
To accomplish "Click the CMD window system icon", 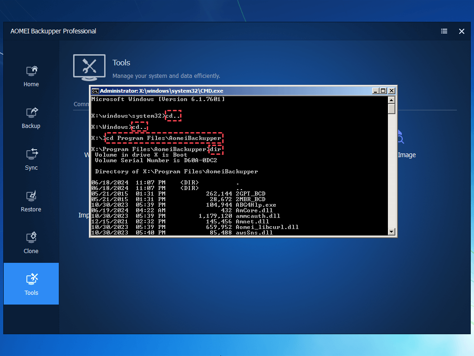I will (x=95, y=91).
